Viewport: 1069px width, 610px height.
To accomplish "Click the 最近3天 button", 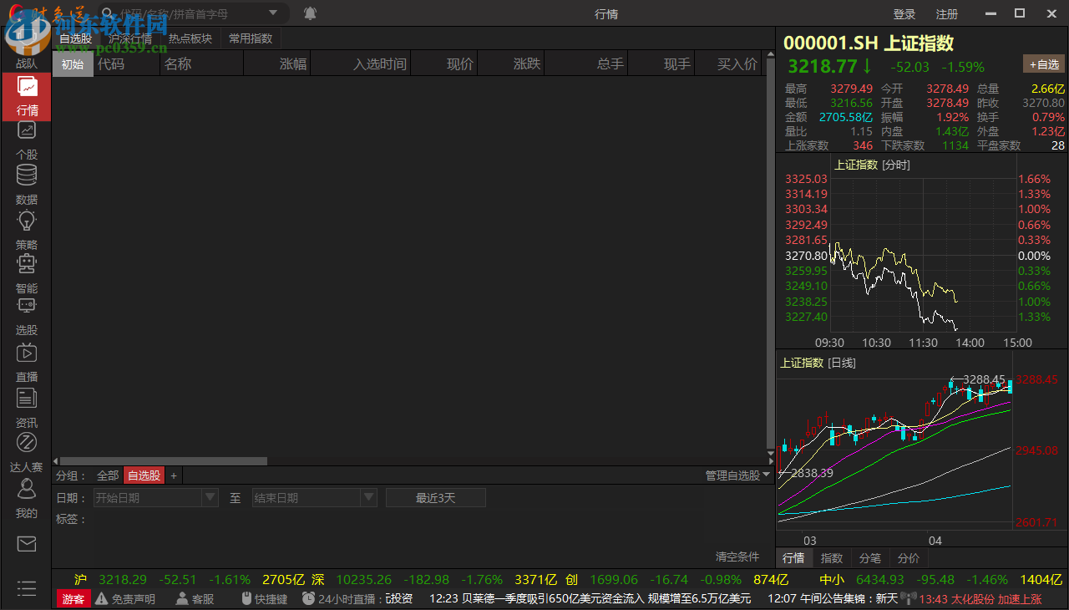I will pos(436,498).
